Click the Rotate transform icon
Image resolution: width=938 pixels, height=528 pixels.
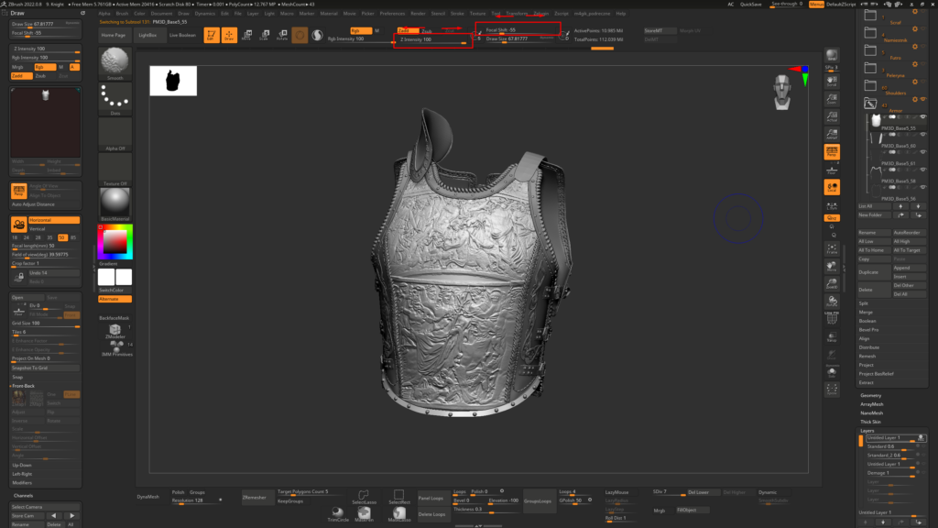coord(281,36)
